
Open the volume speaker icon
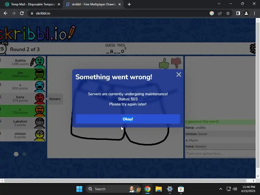pos(235,189)
